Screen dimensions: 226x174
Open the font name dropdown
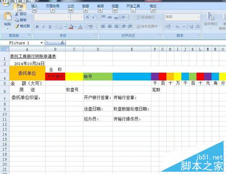[x=68, y=17]
